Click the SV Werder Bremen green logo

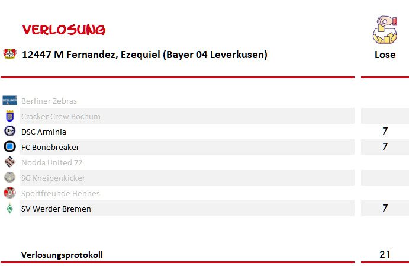(9, 209)
